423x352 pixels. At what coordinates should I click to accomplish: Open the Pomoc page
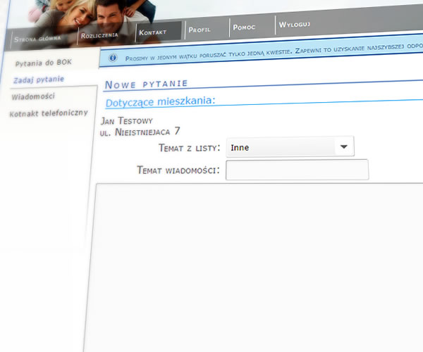click(x=245, y=27)
